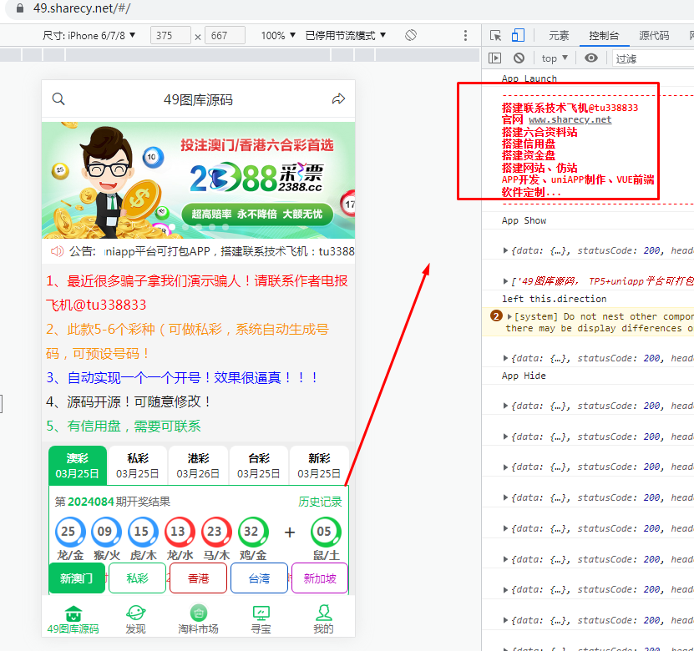Click special ball 05 鼠/土

(326, 532)
